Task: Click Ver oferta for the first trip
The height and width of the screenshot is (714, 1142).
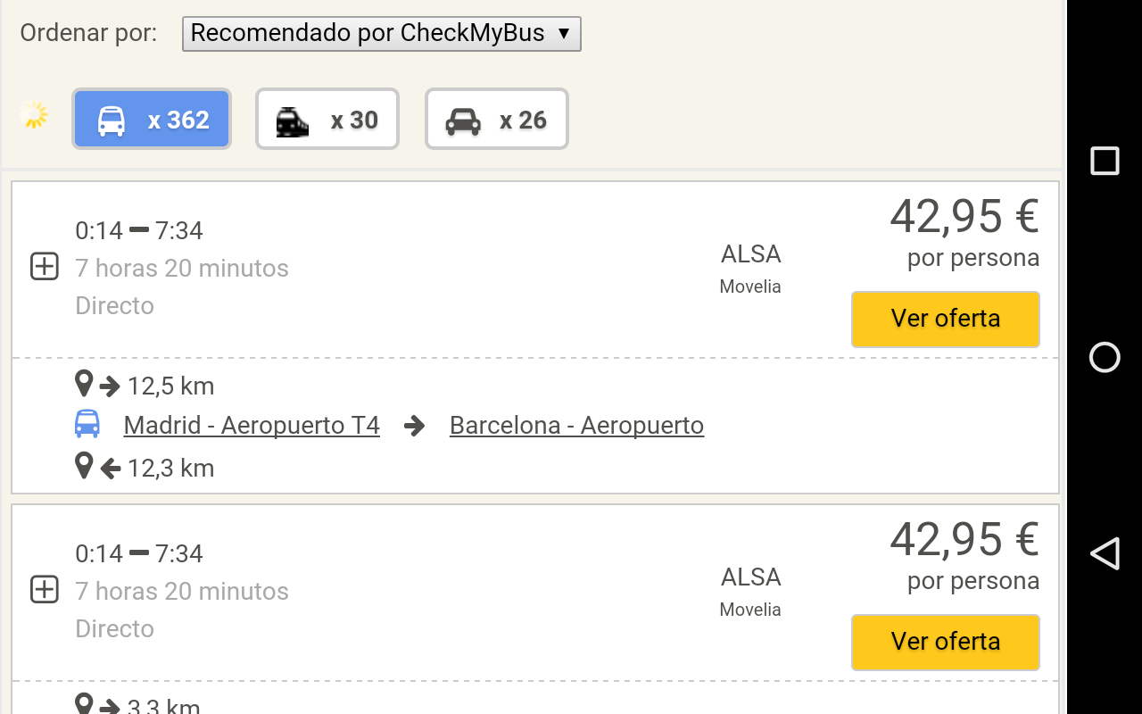Action: click(945, 319)
